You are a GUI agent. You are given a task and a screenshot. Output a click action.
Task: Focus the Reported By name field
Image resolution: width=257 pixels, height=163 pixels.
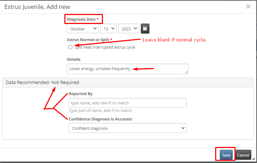coord(128,103)
